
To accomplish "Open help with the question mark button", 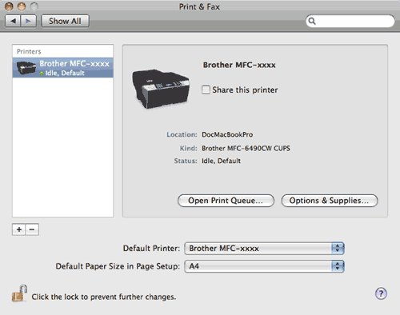I will 381,293.
